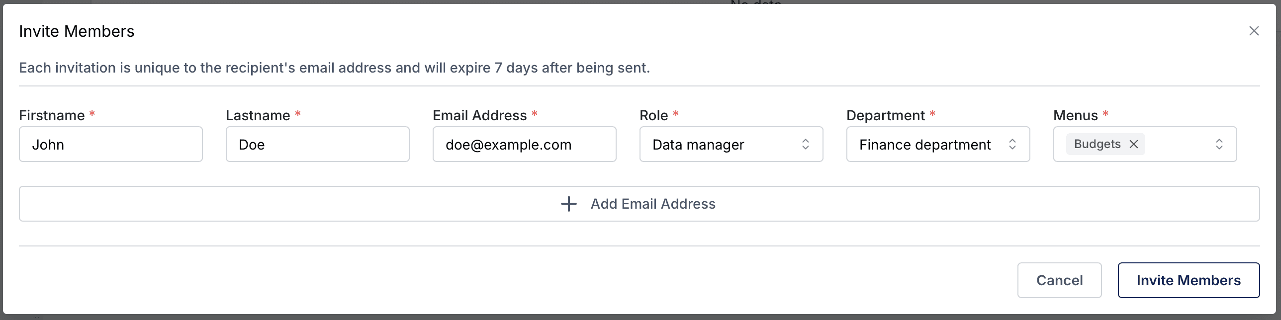This screenshot has height=320, width=1281.
Task: Click the Menus field up-down chevron icon
Action: tap(1219, 144)
